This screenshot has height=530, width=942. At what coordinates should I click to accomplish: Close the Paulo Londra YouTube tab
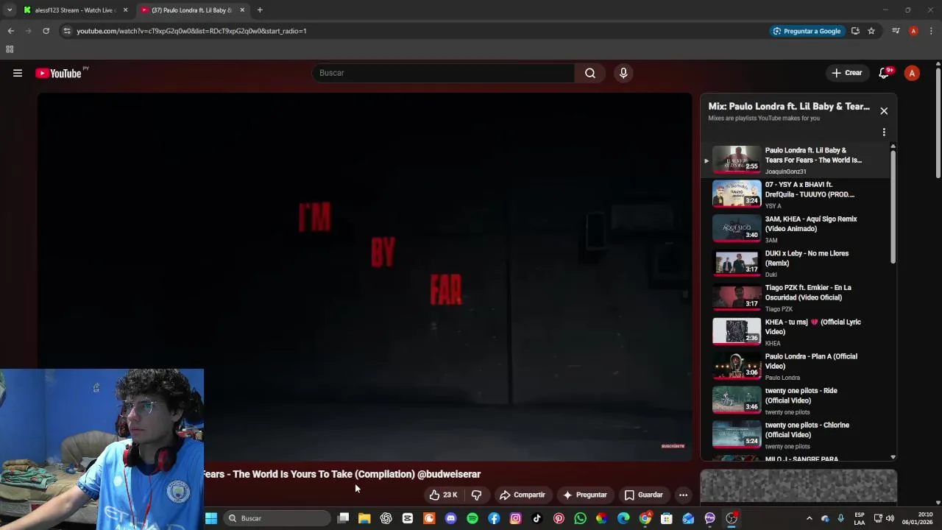pyautogui.click(x=242, y=10)
